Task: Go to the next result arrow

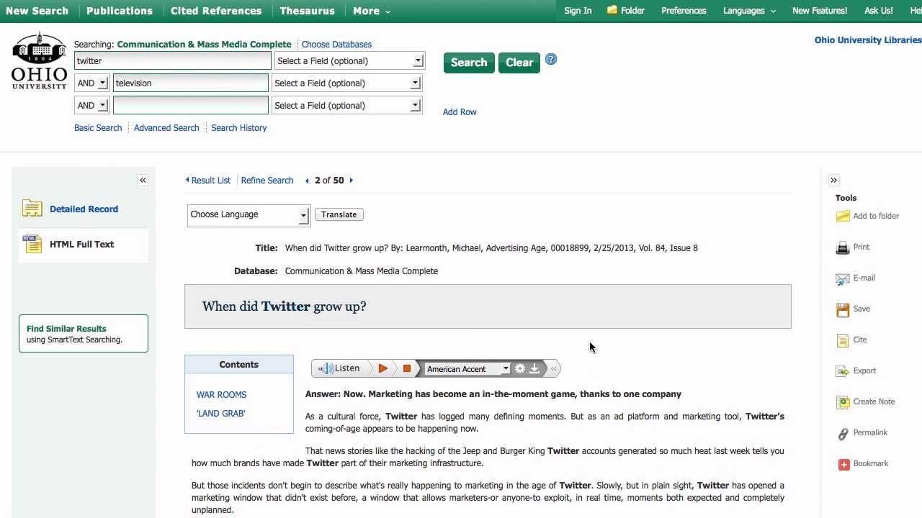Action: [352, 181]
